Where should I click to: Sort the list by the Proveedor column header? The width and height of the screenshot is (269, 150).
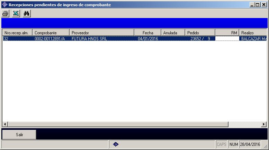tap(102, 33)
